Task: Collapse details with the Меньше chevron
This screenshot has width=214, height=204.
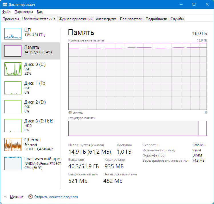Action: tap(5, 197)
